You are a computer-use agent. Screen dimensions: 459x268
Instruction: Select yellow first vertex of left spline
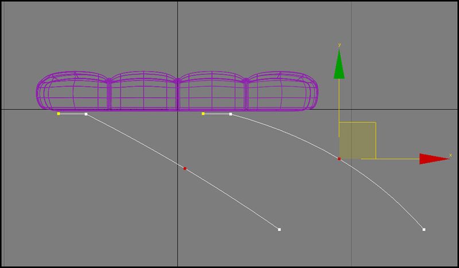point(59,114)
